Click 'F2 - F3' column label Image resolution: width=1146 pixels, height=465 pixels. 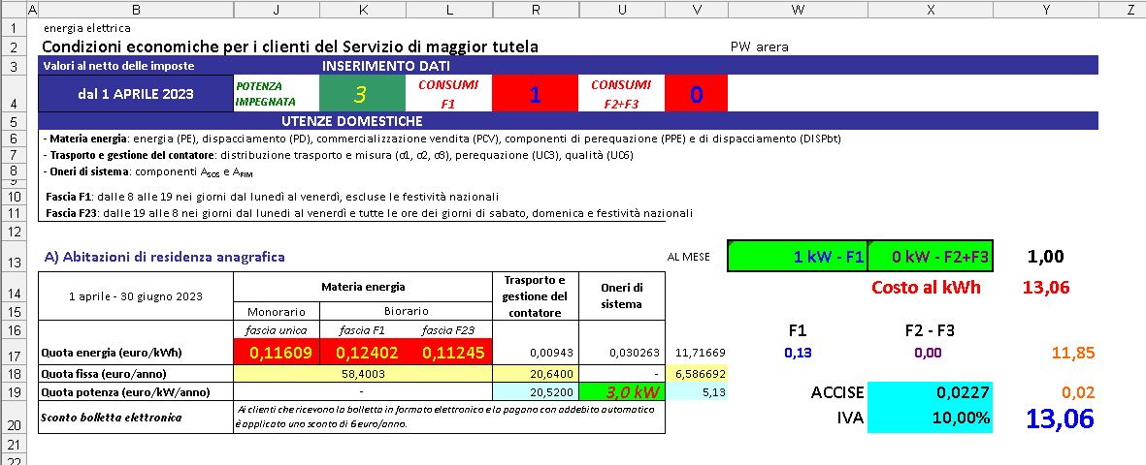930,330
